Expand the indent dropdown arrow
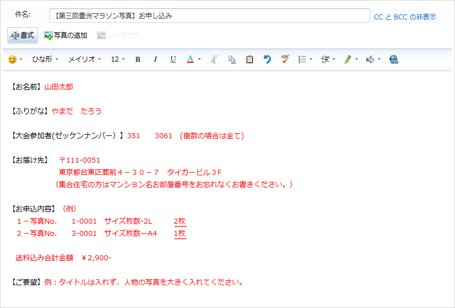This screenshot has width=455, height=308. 333,59
